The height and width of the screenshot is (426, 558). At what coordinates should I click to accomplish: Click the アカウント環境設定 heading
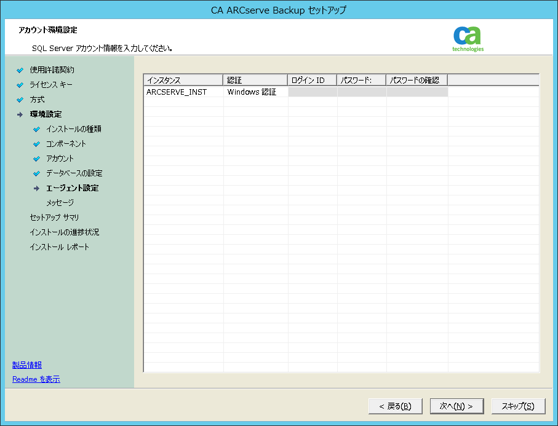(48, 30)
